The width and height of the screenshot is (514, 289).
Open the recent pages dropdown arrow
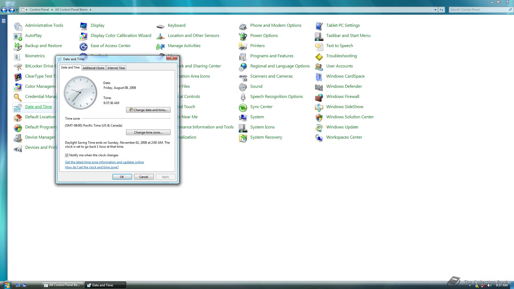pos(17,10)
